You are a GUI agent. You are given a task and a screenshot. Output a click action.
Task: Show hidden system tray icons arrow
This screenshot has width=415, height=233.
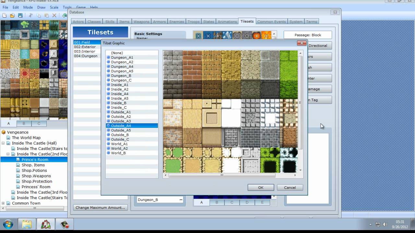coord(371,224)
